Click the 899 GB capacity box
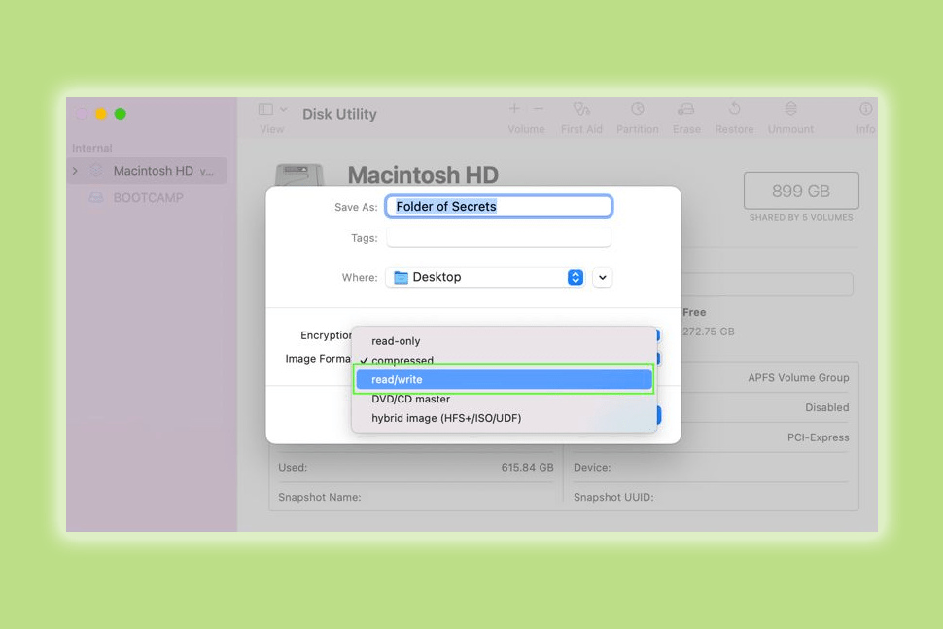 point(801,191)
